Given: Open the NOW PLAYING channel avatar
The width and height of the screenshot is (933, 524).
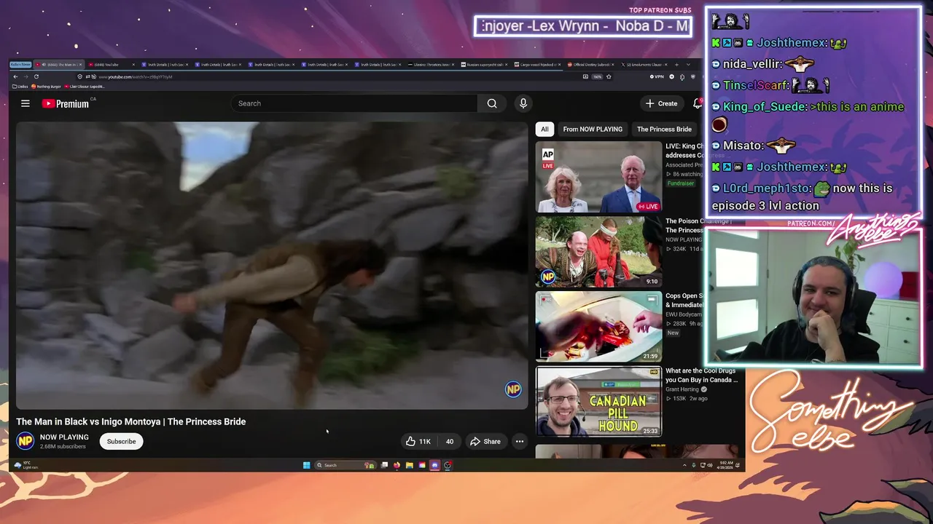Looking at the screenshot, I should [26, 441].
